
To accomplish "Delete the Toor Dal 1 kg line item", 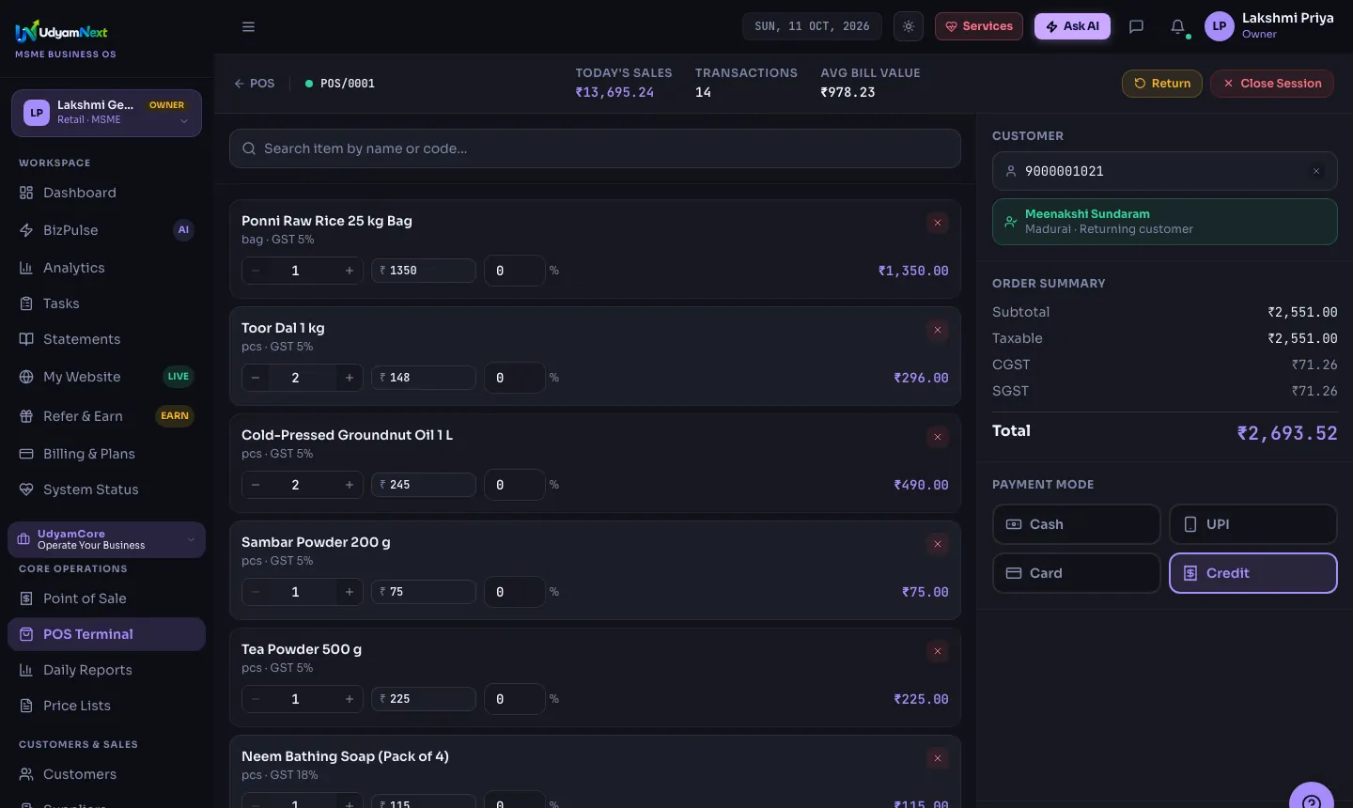I will pos(938,330).
